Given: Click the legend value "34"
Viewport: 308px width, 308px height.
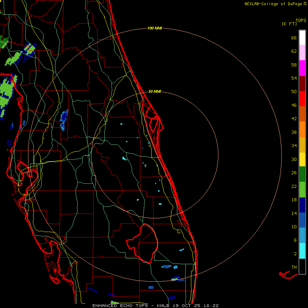Looking at the screenshot, I should click(x=294, y=146).
